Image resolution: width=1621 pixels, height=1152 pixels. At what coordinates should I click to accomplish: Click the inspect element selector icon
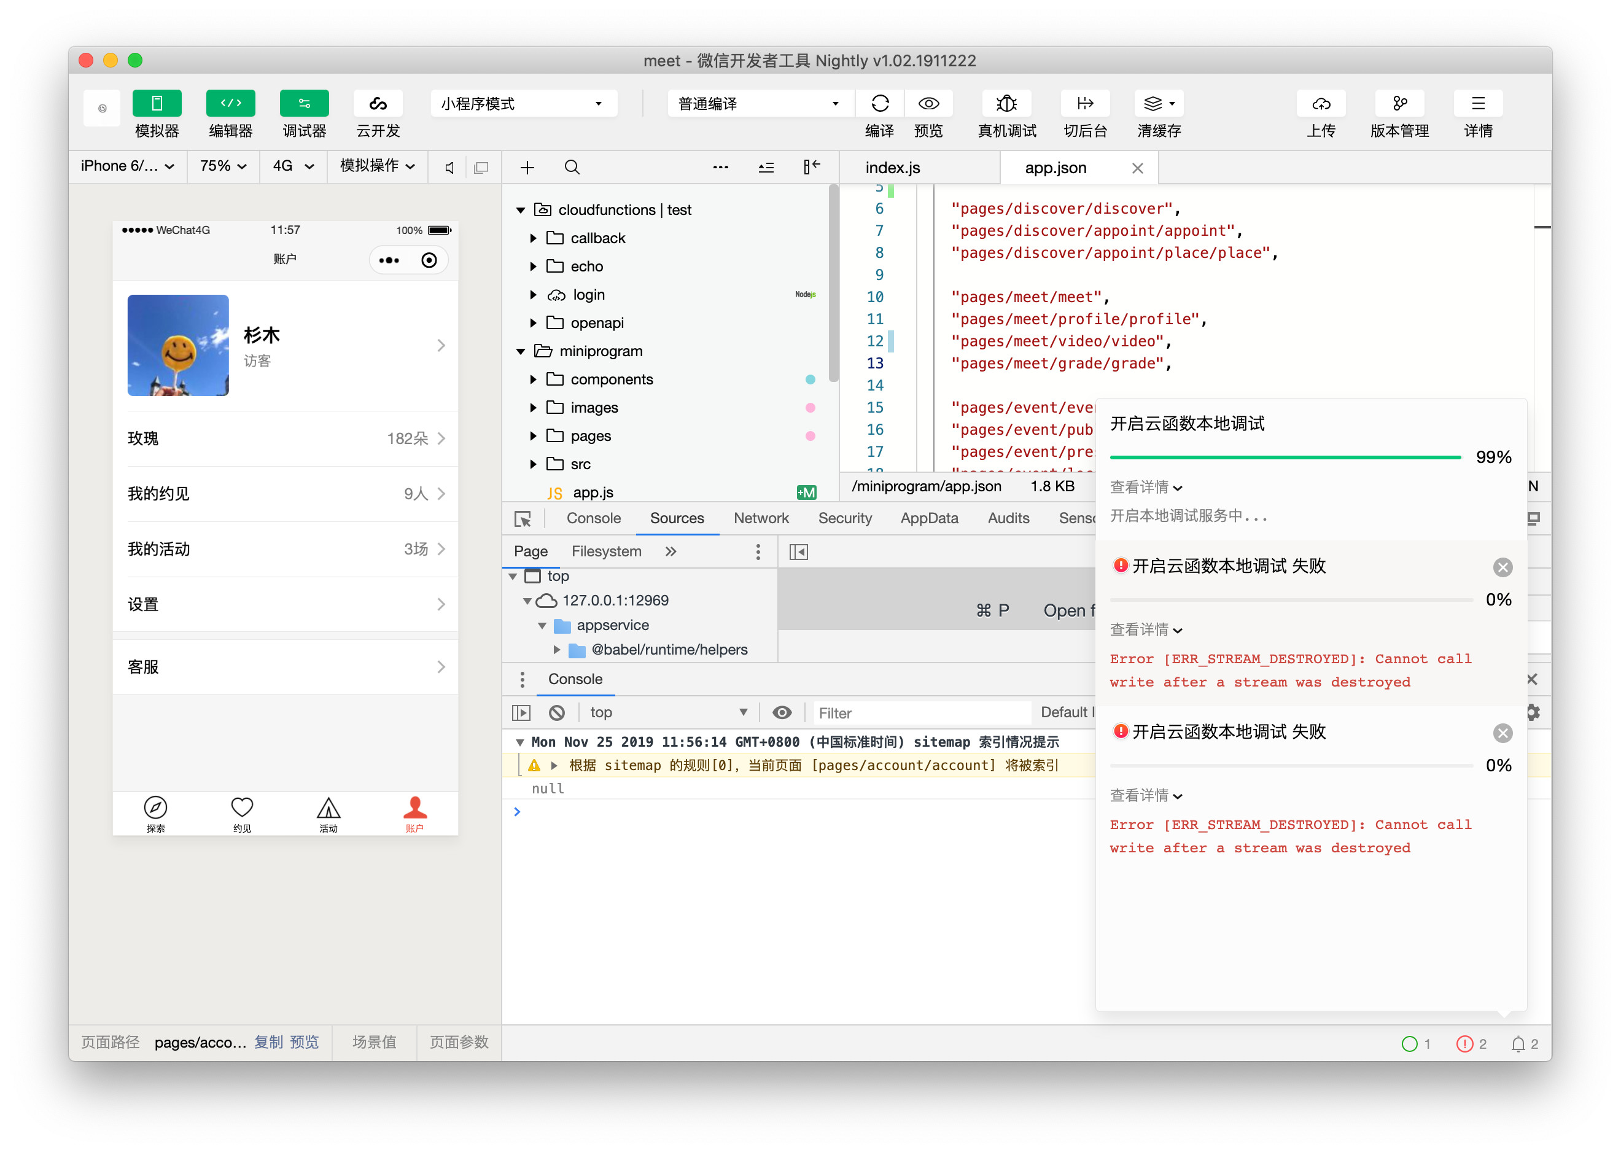[523, 520]
